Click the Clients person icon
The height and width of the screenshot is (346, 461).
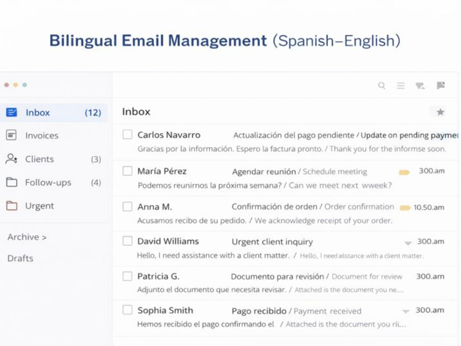coord(12,159)
